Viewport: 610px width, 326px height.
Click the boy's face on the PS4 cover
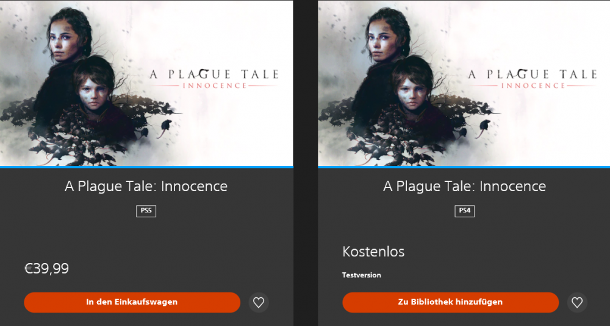tap(411, 90)
